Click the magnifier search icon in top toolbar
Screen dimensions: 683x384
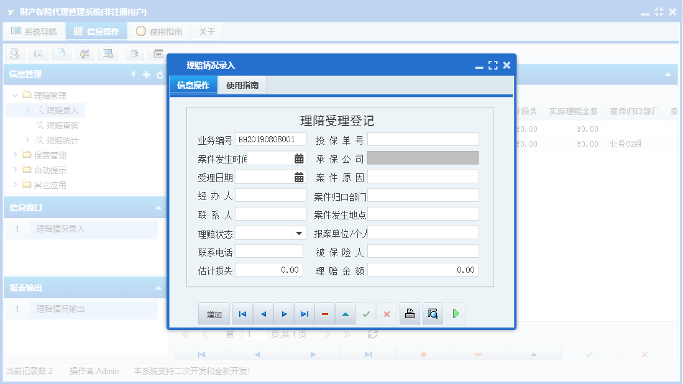14,53
